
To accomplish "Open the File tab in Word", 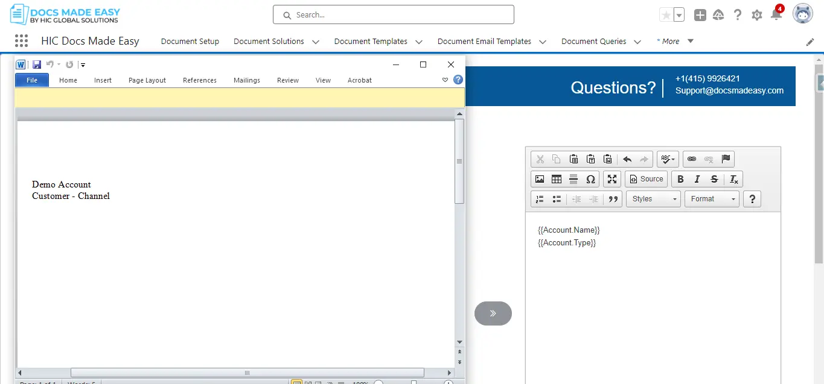I will tap(32, 80).
